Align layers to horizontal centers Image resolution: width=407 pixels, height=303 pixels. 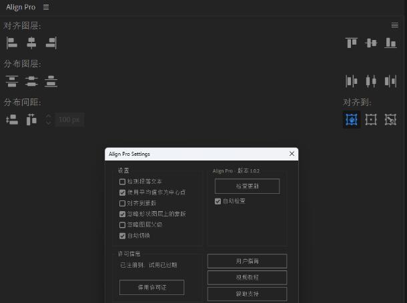point(31,43)
